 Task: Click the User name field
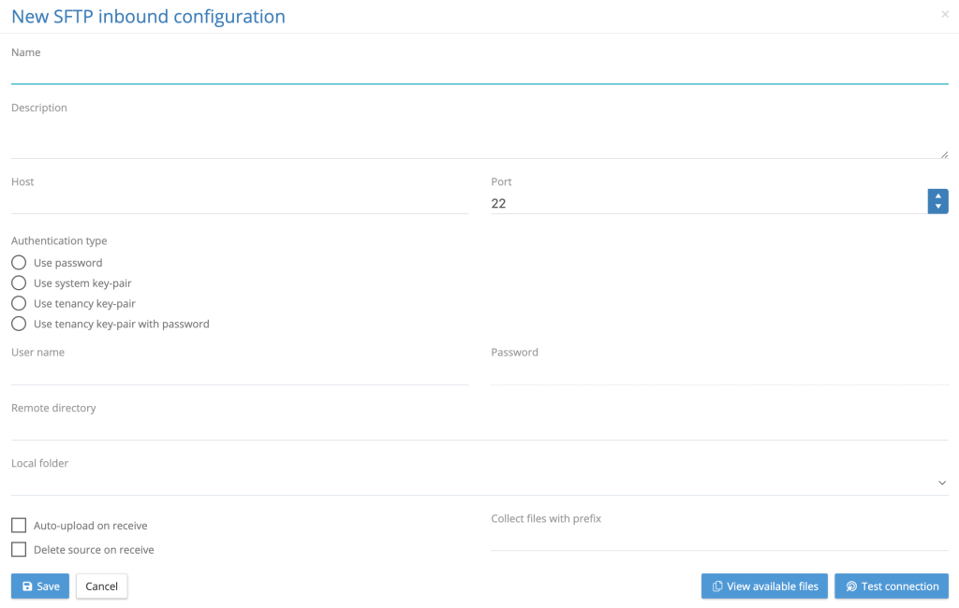[x=240, y=373]
